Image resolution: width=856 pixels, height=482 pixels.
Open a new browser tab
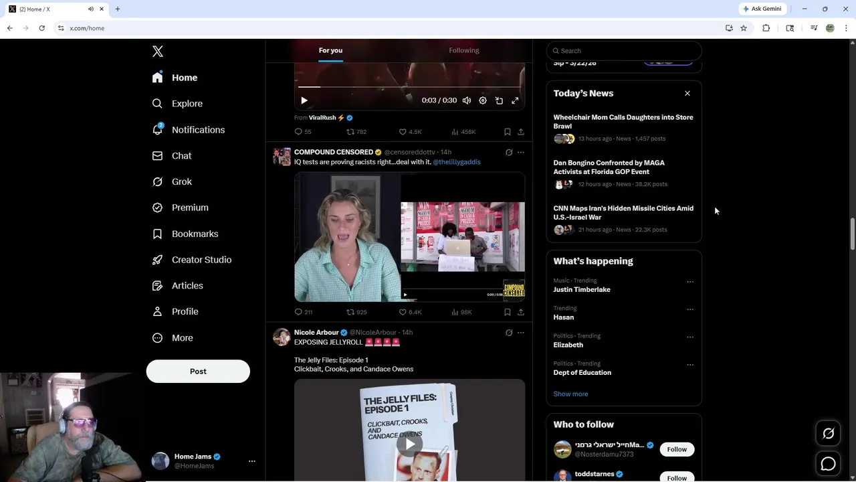[x=118, y=9]
